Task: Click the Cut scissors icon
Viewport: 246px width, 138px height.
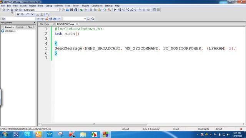Action: point(91,10)
